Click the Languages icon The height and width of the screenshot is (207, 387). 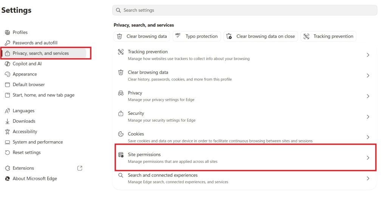coord(8,111)
